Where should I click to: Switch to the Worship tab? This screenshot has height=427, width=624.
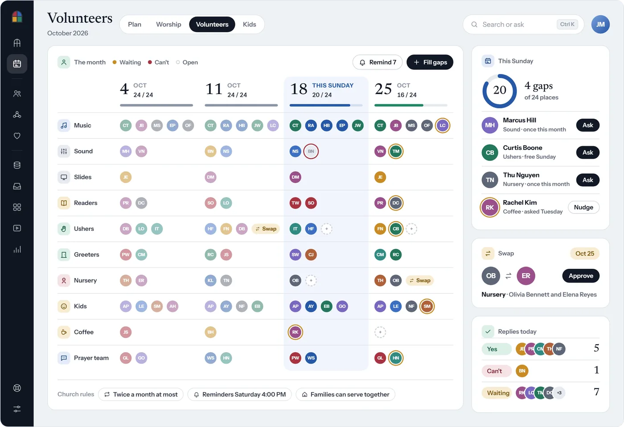pos(168,25)
